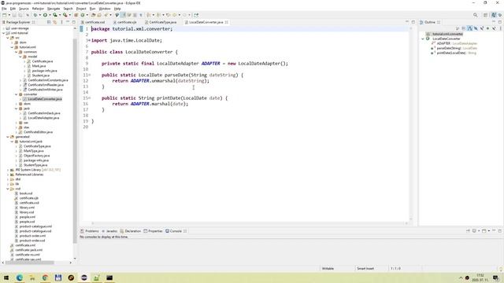Toggle Mark Occurrences in main toolbar

tap(123, 15)
